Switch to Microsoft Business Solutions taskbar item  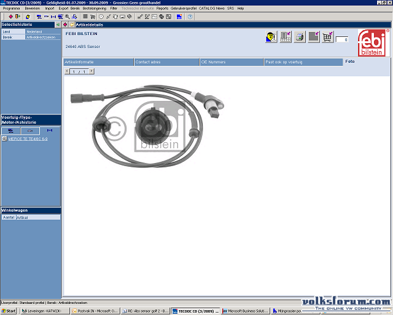[x=246, y=311]
